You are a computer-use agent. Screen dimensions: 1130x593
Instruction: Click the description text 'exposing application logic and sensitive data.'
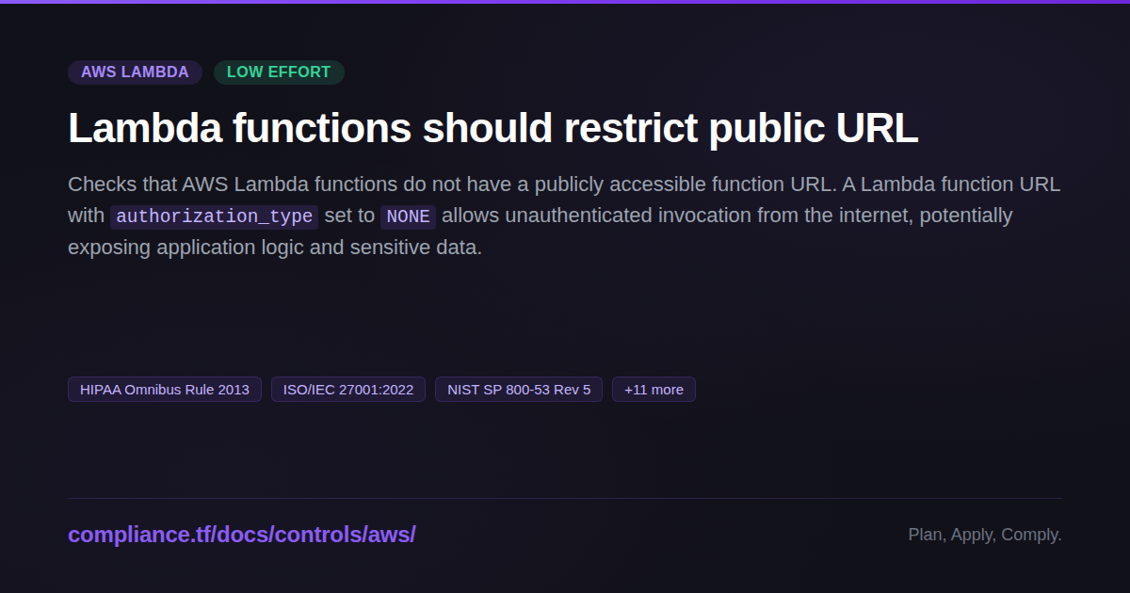[275, 248]
